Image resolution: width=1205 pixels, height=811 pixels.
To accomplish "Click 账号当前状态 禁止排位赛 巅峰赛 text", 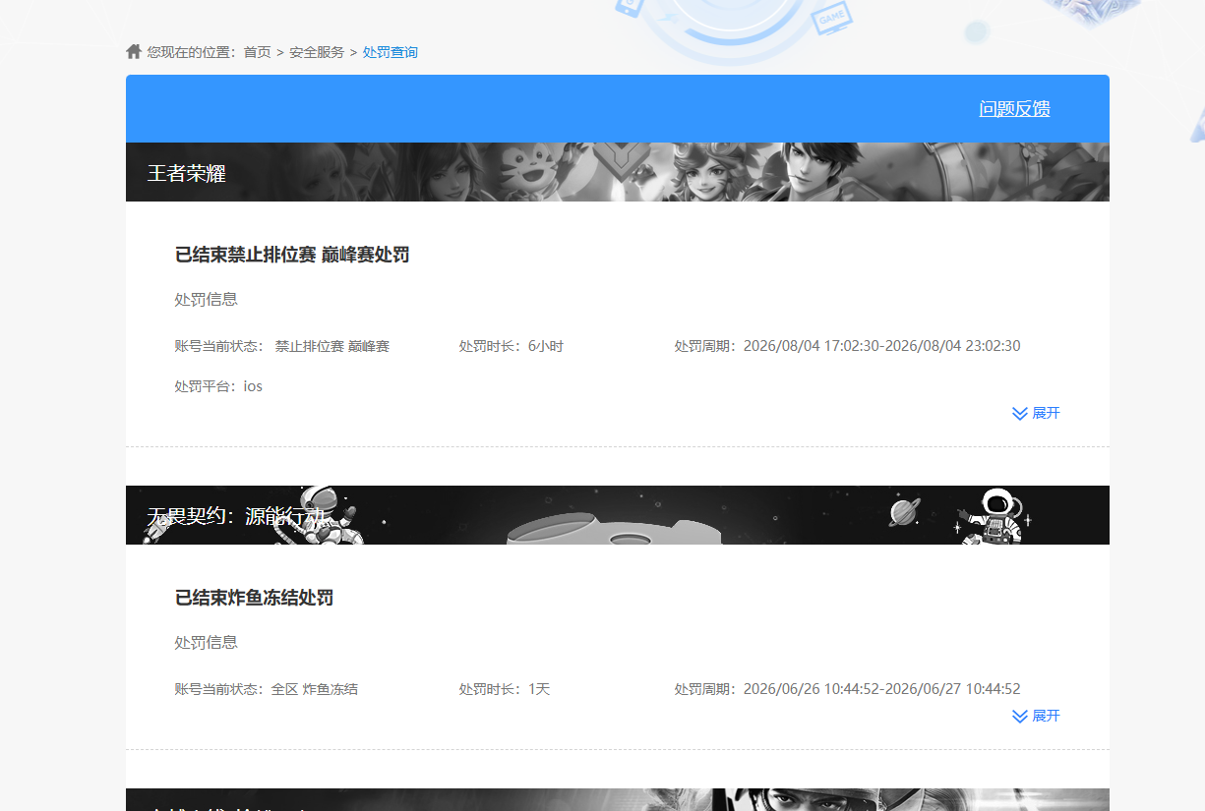I will point(282,346).
